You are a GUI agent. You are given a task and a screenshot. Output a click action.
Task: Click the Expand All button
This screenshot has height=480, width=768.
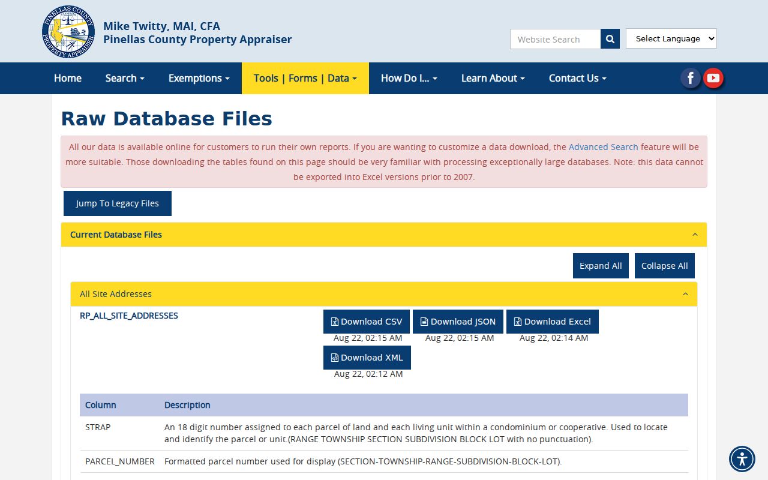601,266
